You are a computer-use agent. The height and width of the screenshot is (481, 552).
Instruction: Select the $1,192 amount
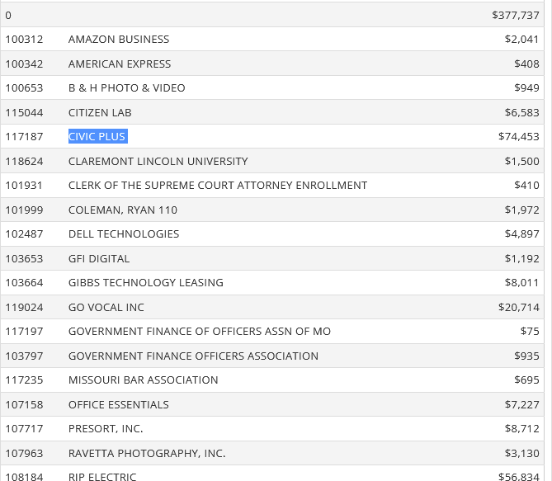[x=521, y=258]
